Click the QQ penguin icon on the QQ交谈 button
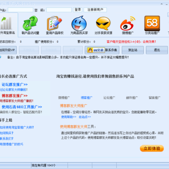 90,50
